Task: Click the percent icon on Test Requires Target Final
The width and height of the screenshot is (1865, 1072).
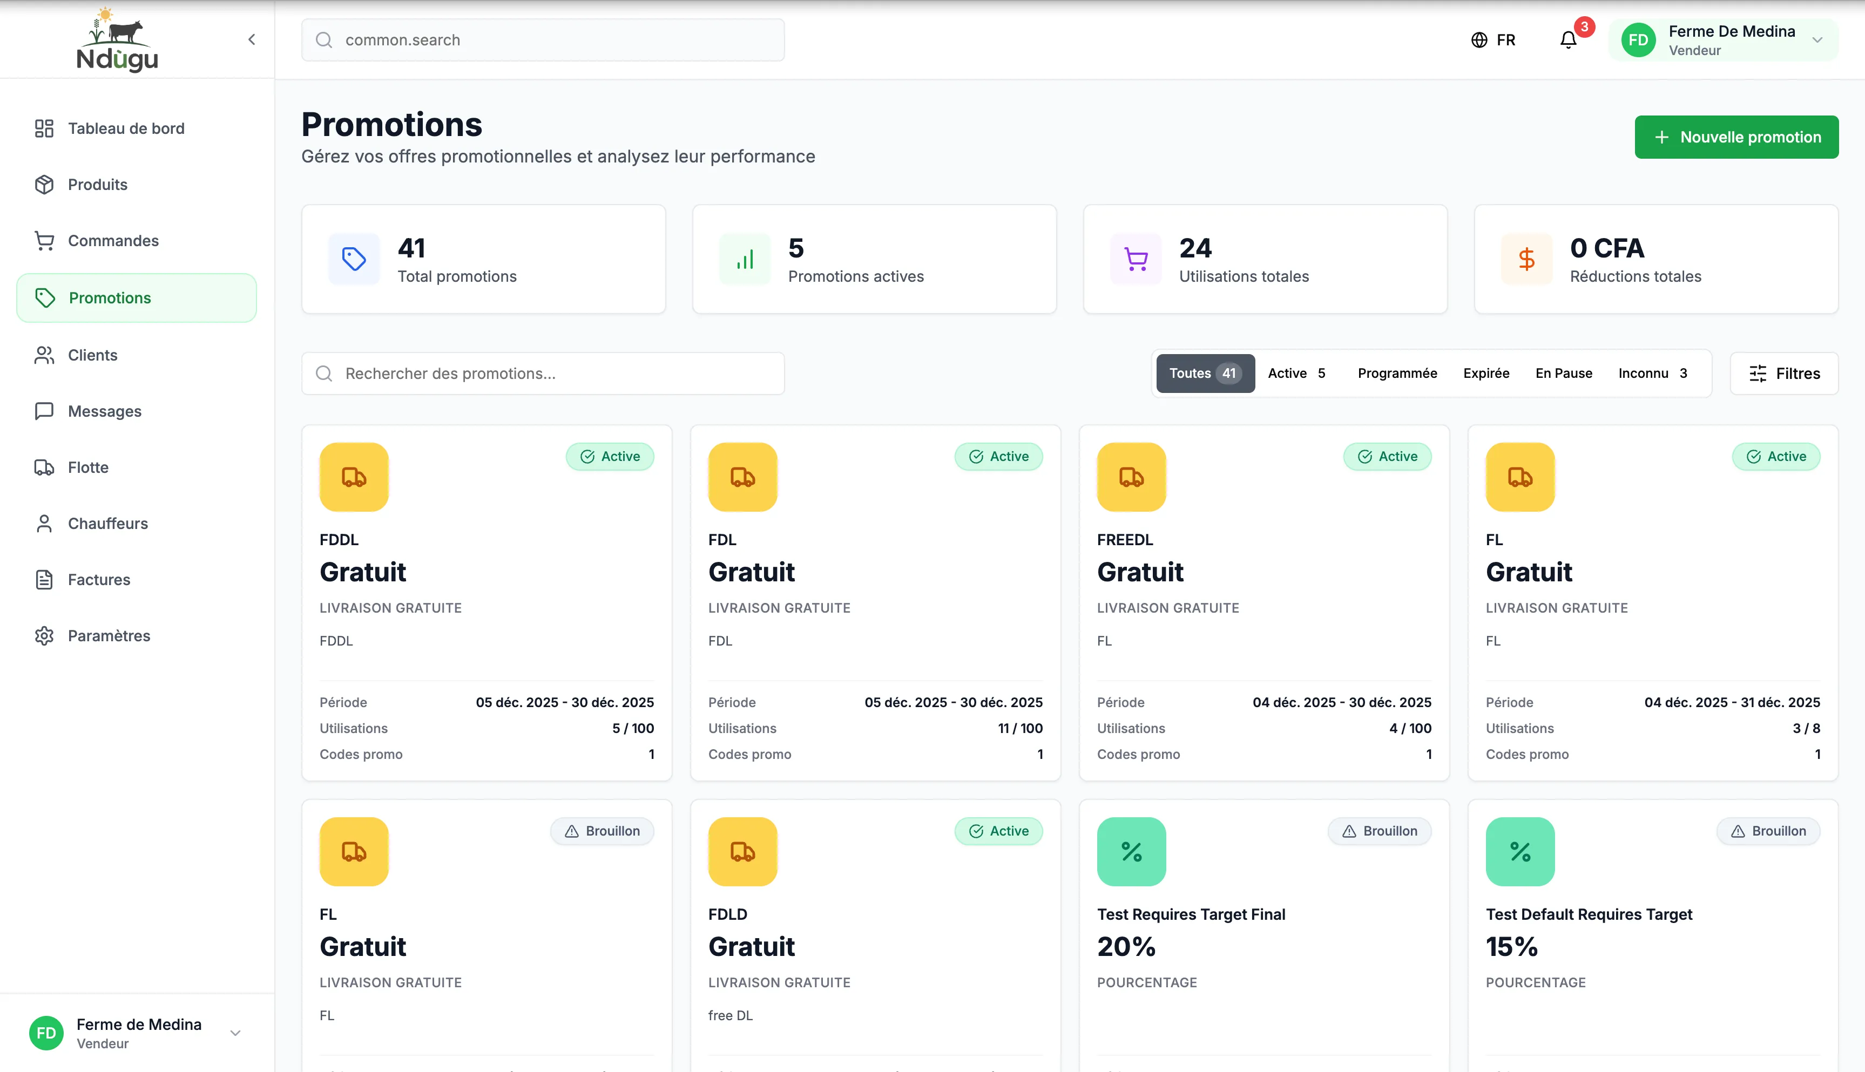Action: point(1131,852)
